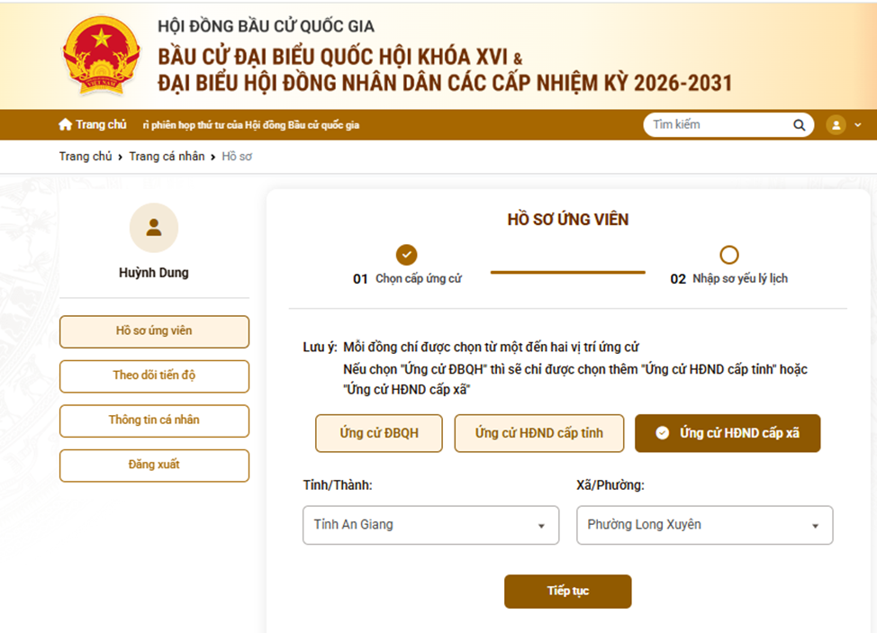Click the search magnifier icon

(x=799, y=125)
